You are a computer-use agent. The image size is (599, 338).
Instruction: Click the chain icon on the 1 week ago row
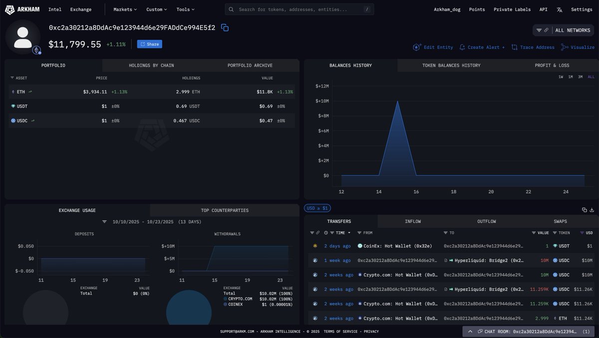click(315, 260)
